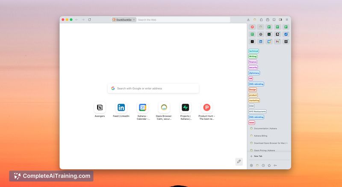This screenshot has width=342, height=187.
Task: Close the DuckDuckGo tab
Action: click(134, 20)
